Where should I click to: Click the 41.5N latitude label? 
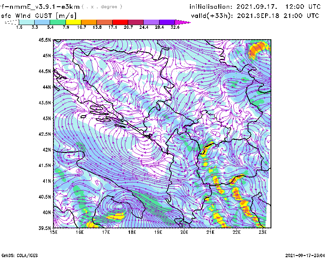pos(45,165)
